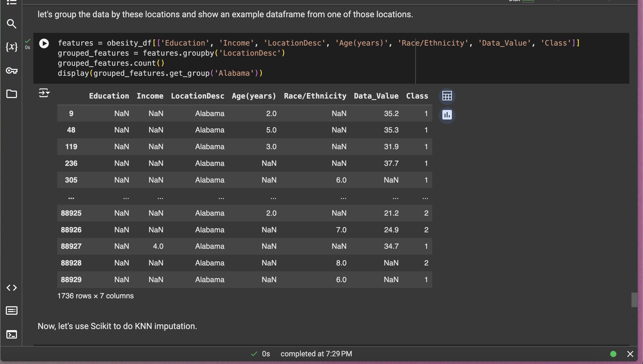Open the search panel in sidebar
Screen dimensions: 643x364
click(11, 24)
